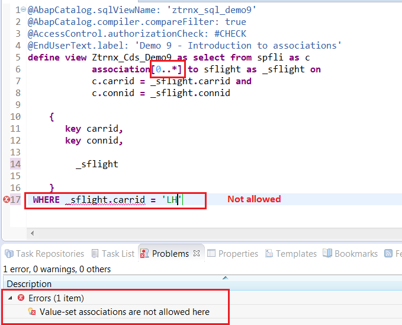The height and width of the screenshot is (325, 402).
Task: Select the red error icon beside Errors
Action: coord(21,298)
